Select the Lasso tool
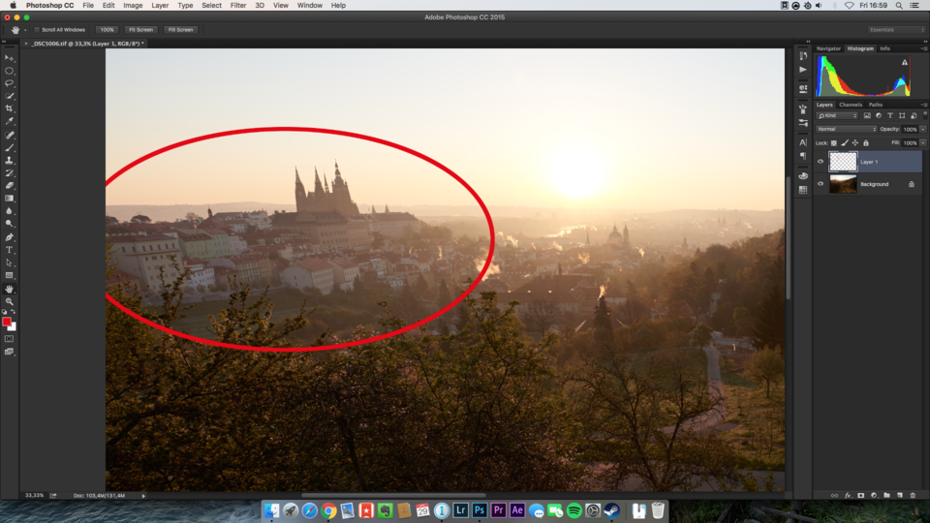Screen dimensions: 930x523 click(10, 83)
